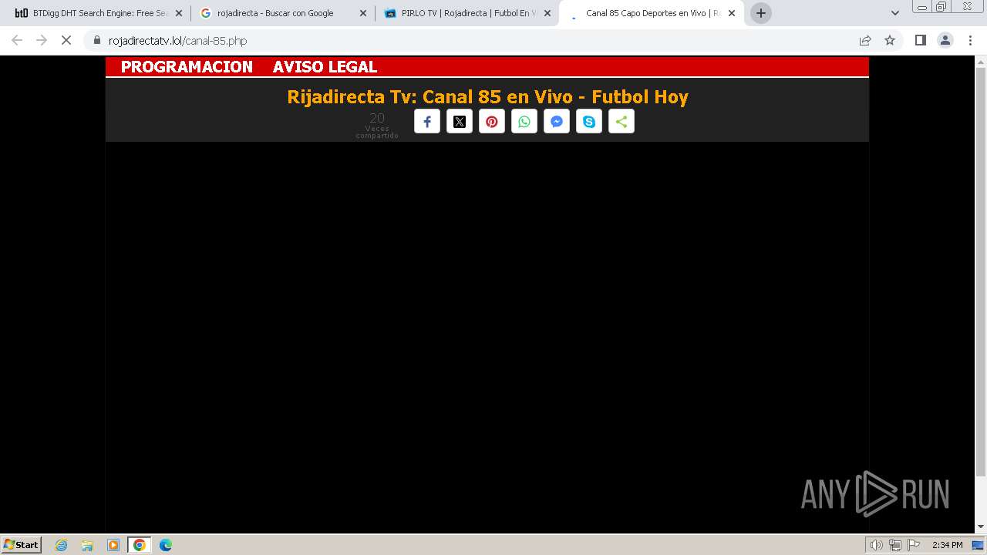Launch Microsoft Edge from taskbar

coord(166,545)
